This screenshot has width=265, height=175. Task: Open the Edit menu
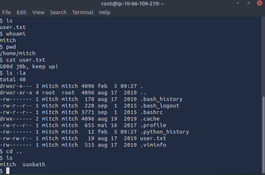coord(21,12)
